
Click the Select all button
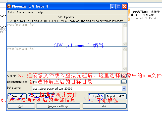pos(17,96)
